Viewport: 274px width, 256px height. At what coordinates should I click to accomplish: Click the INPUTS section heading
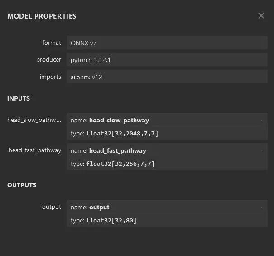19,98
